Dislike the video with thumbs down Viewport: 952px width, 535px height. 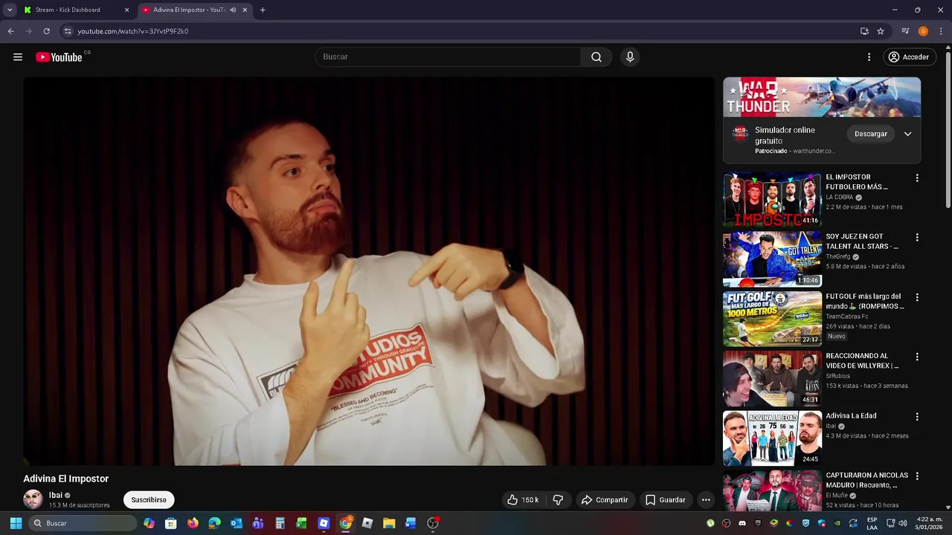[558, 500]
